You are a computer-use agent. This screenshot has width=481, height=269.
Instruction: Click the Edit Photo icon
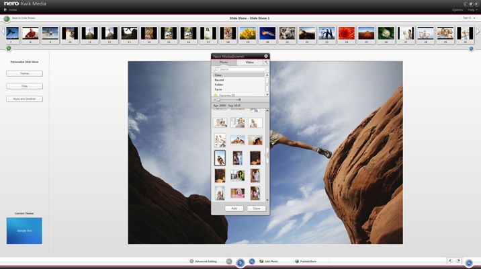coord(261,261)
